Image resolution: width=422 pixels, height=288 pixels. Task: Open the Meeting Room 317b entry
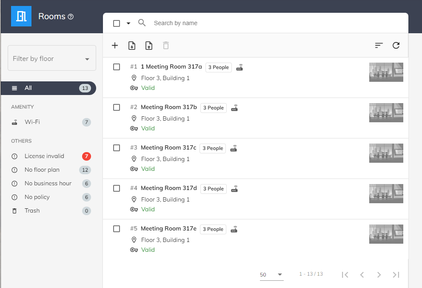(x=169, y=107)
